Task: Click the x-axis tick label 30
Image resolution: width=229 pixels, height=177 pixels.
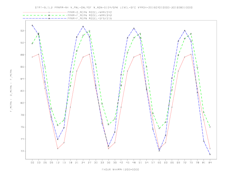Action: pos(96,163)
